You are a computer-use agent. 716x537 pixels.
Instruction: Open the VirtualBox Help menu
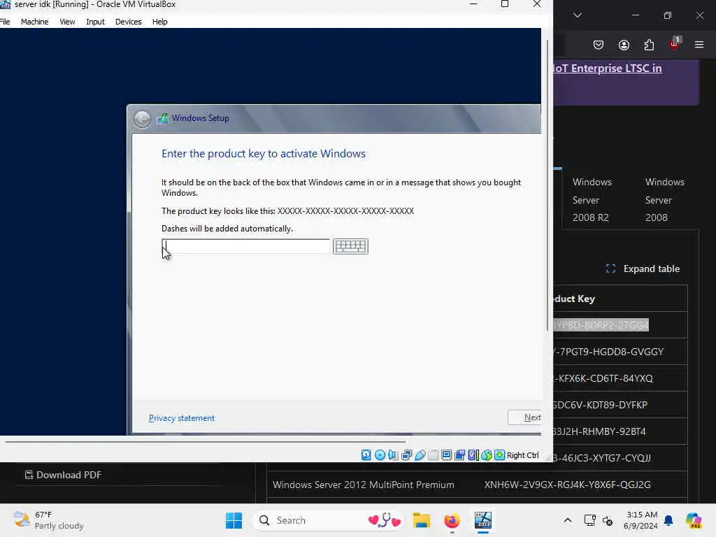pos(160,22)
